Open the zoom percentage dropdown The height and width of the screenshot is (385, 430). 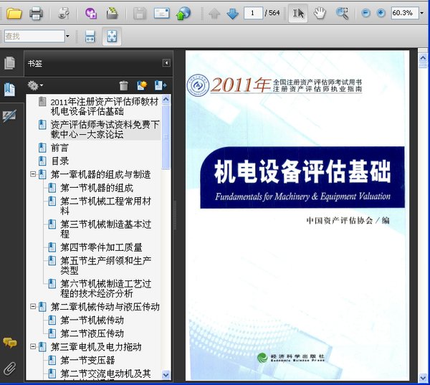422,13
